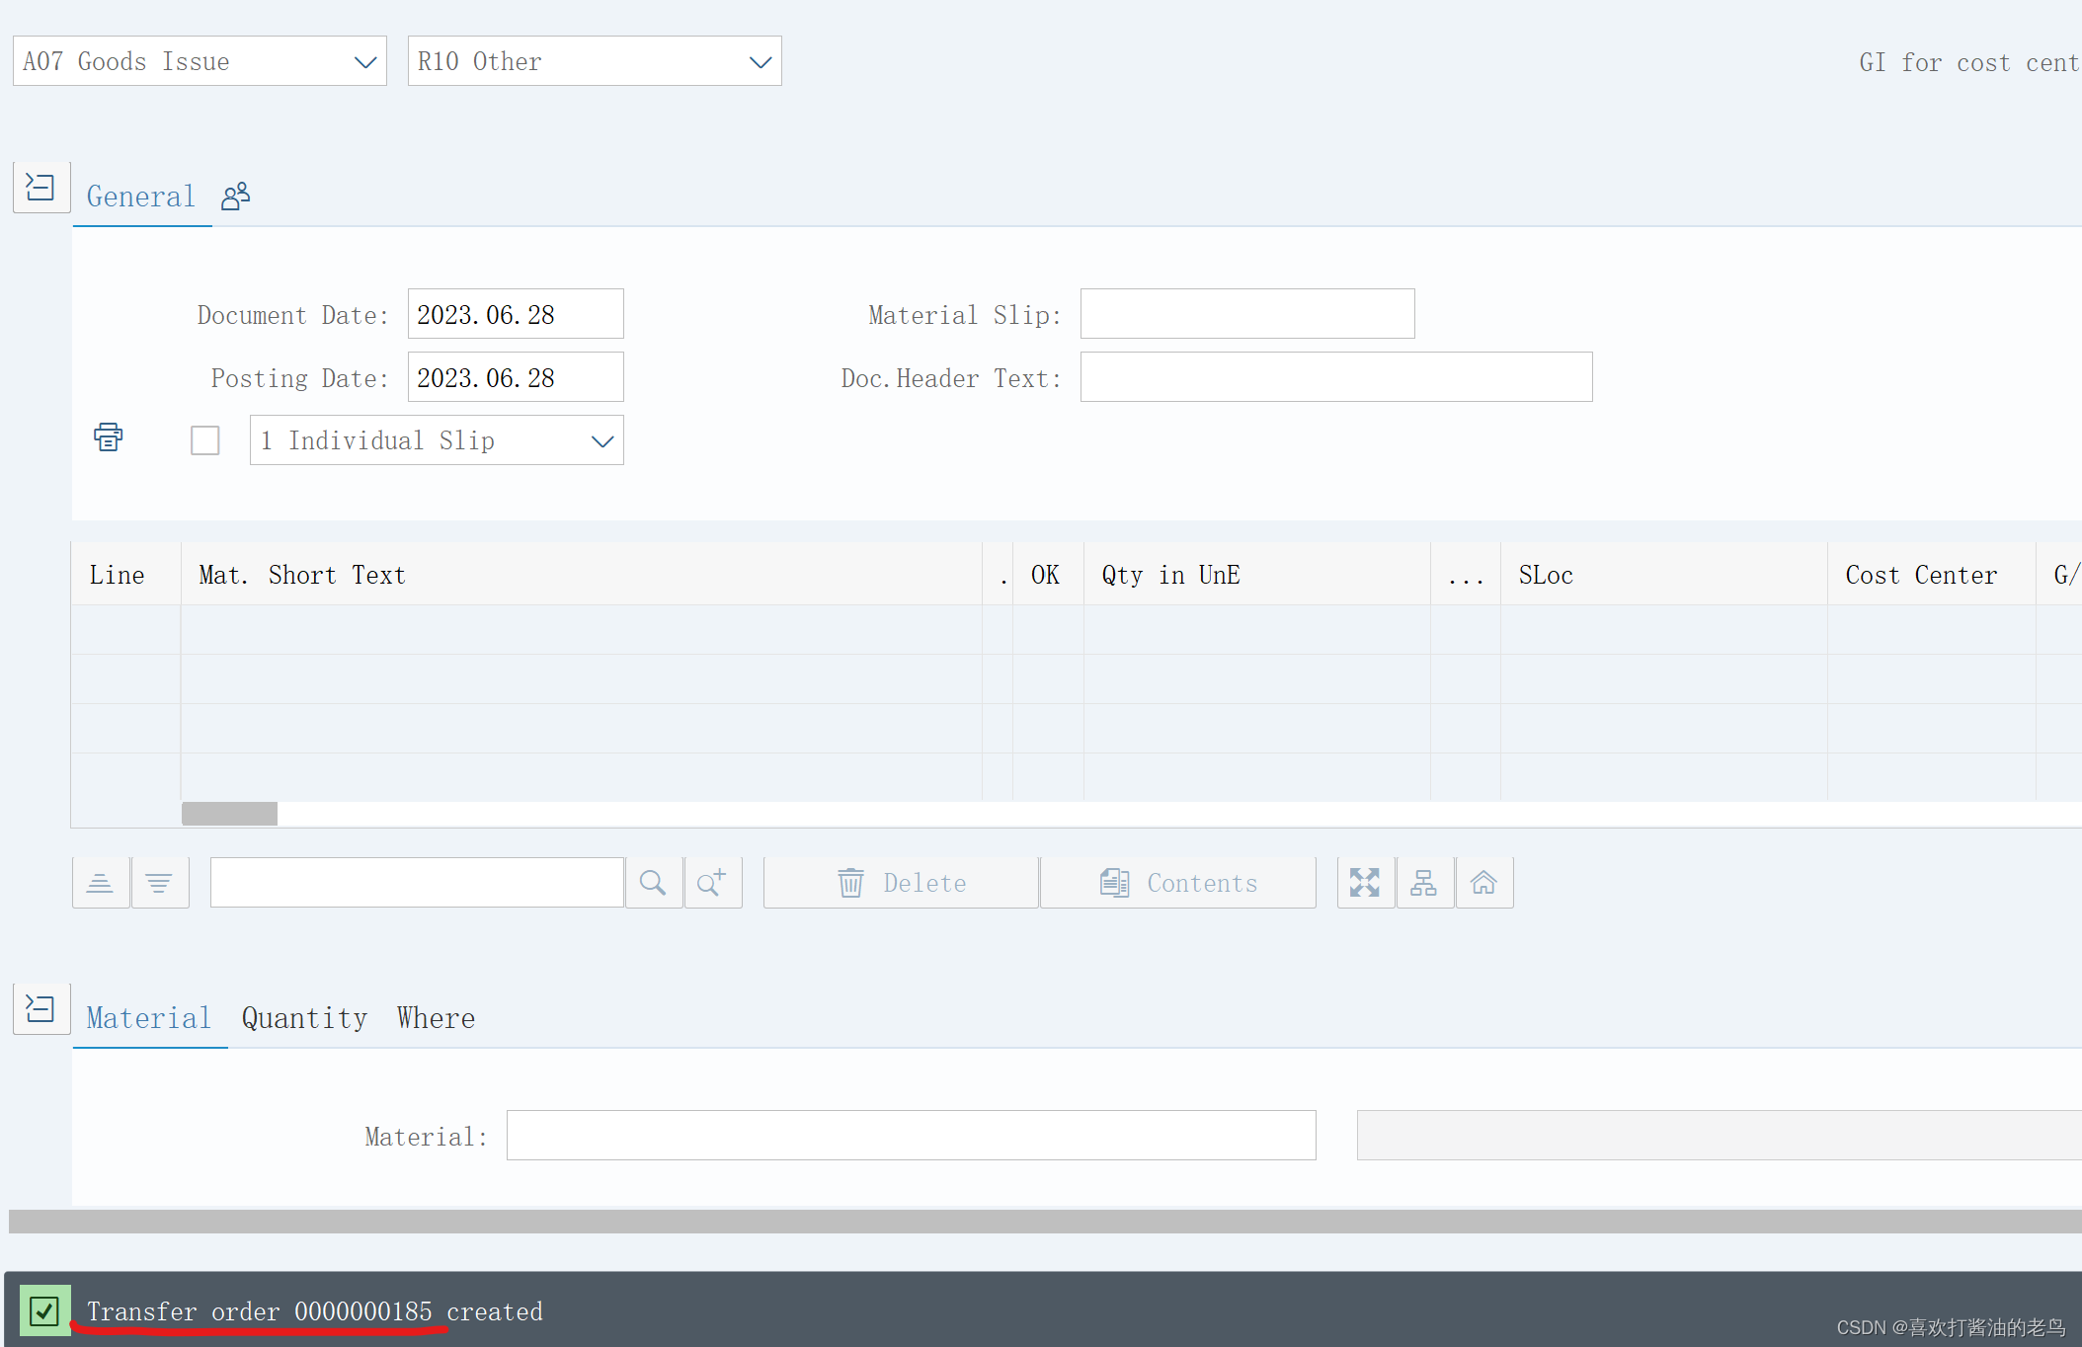This screenshot has width=2082, height=1347.
Task: Click the green checkmark in the status bar
Action: (43, 1310)
